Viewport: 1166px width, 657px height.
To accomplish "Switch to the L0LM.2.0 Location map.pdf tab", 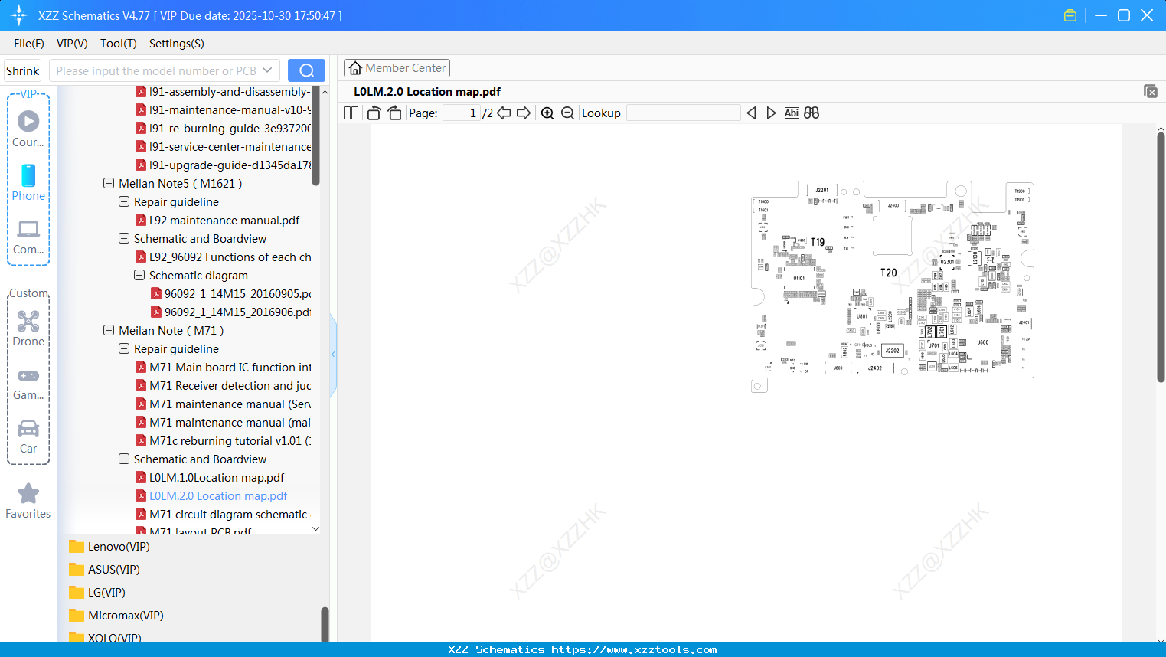I will 426,91.
